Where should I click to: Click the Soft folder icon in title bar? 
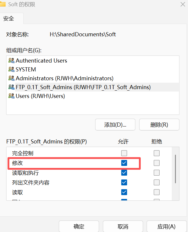point(3,4)
